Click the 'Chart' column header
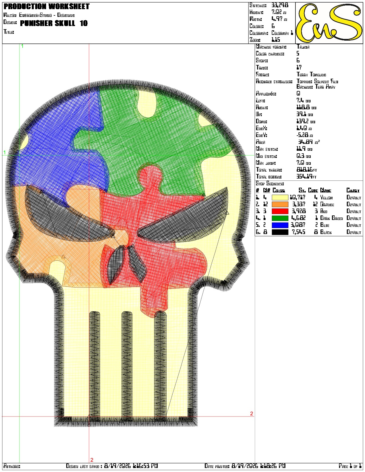 coord(353,191)
